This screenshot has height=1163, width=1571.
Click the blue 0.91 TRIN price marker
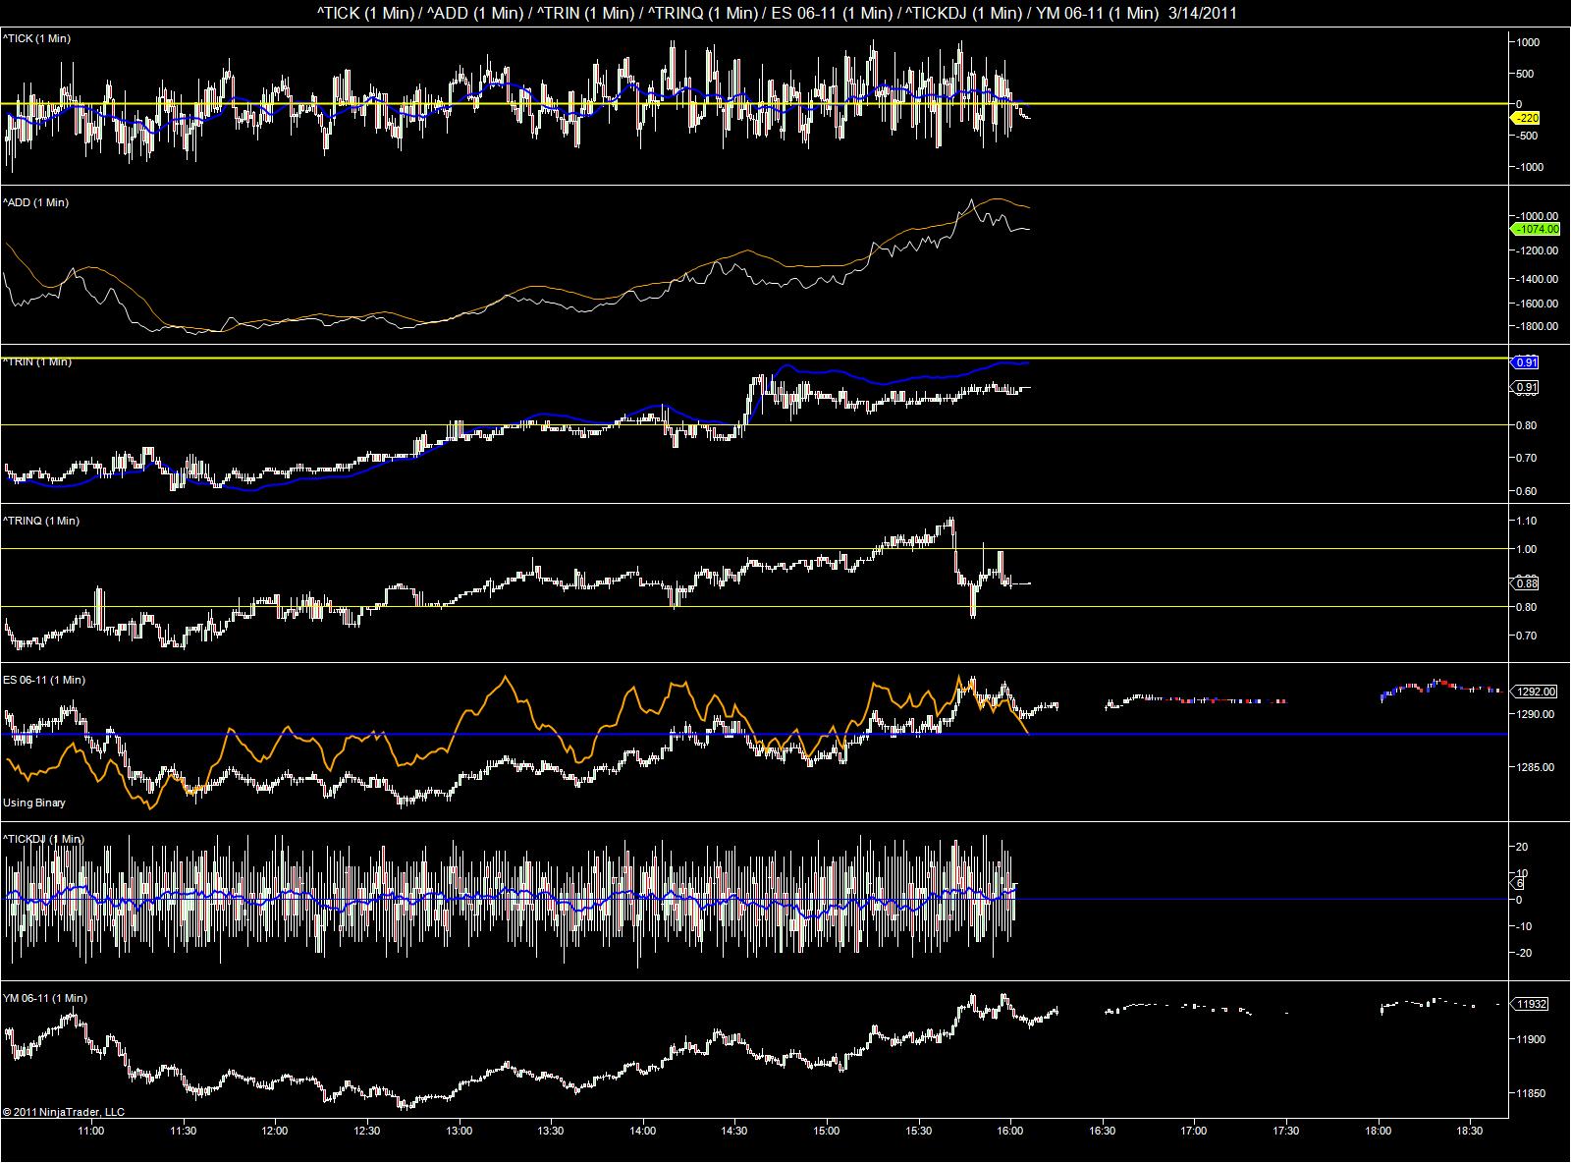1525,362
